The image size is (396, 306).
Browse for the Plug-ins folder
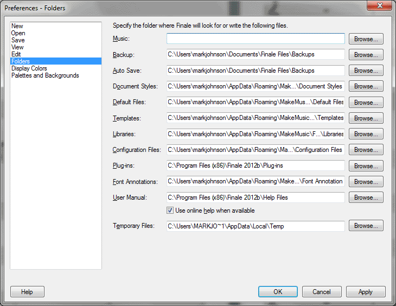366,166
